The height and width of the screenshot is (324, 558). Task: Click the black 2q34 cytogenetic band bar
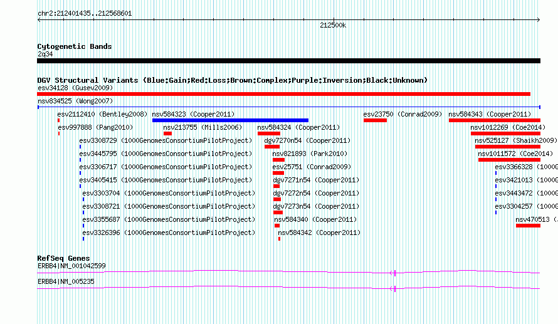point(288,61)
